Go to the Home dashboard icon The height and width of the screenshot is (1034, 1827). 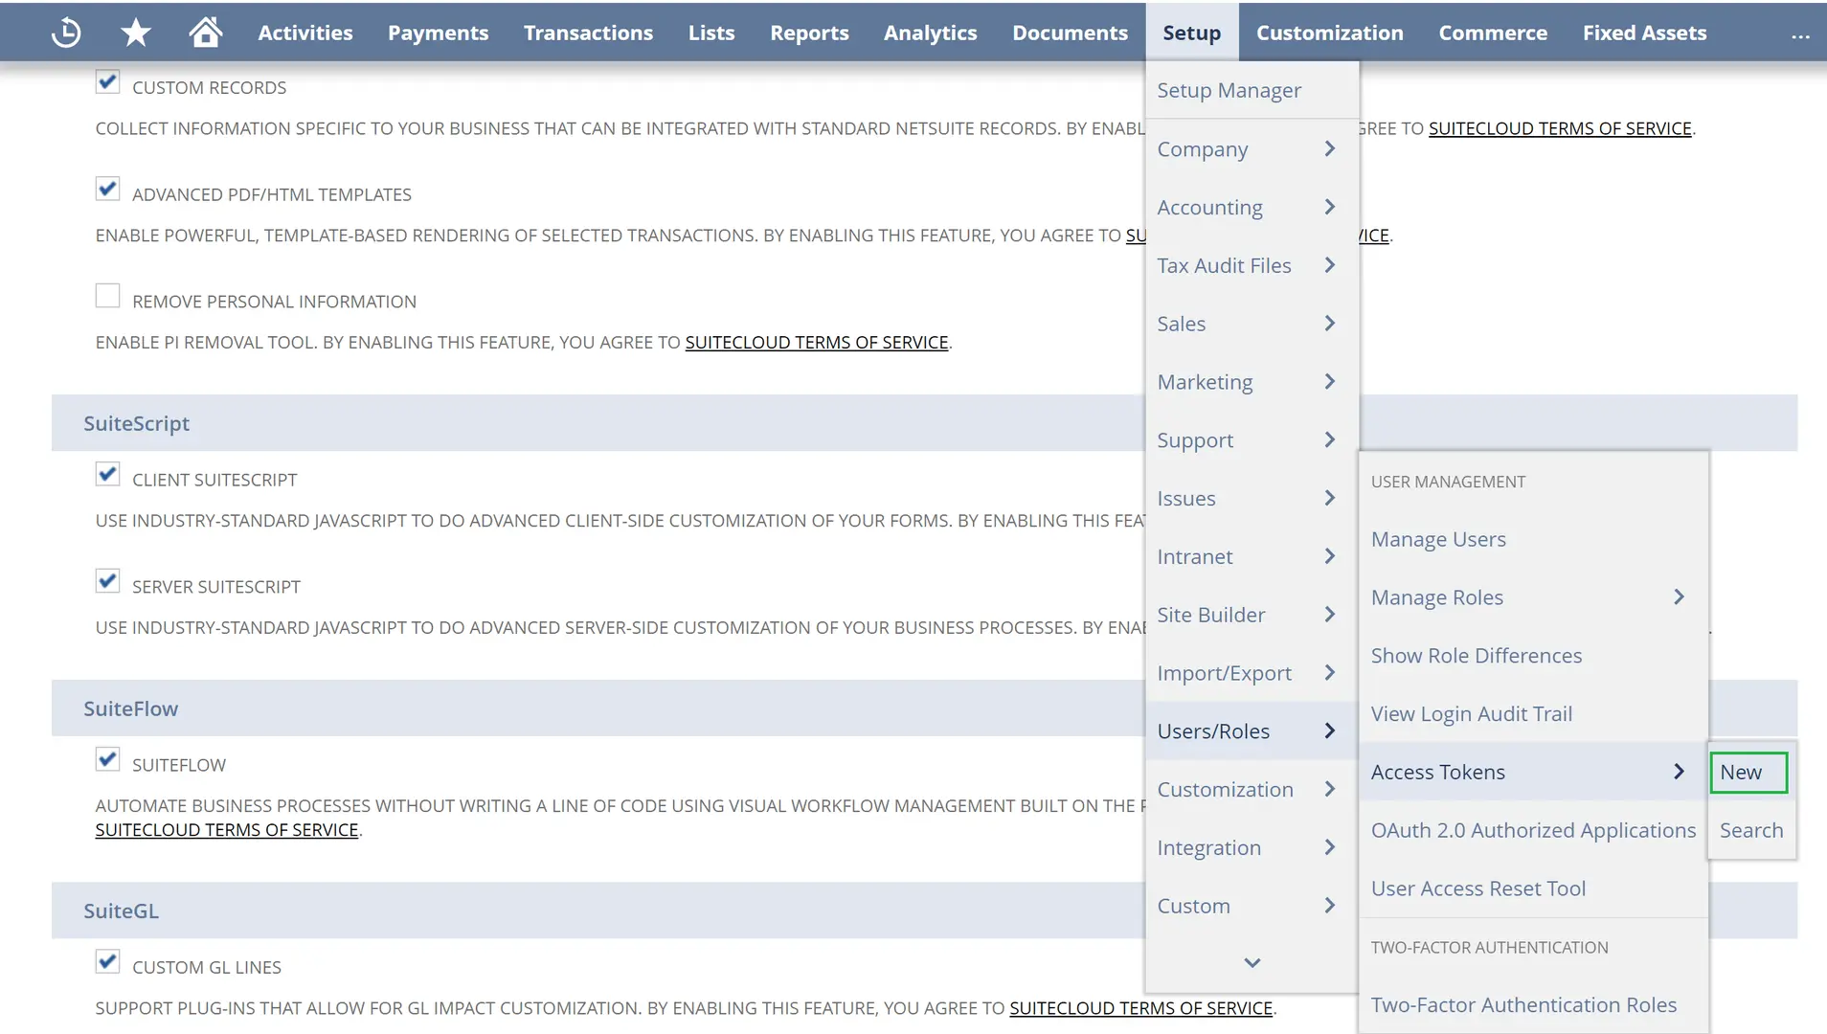coord(206,33)
